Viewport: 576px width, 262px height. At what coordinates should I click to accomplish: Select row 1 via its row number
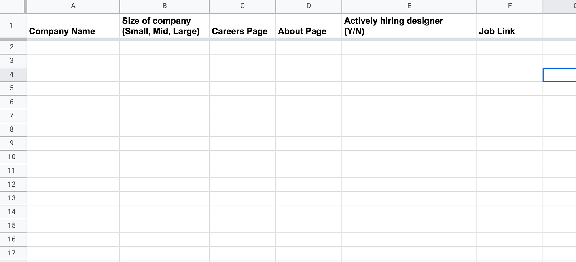pos(12,26)
